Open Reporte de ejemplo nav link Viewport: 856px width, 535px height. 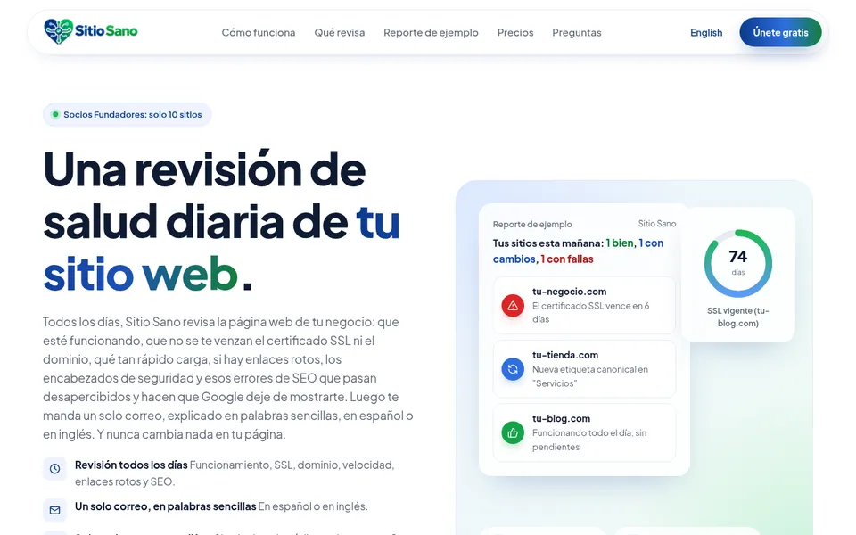[x=431, y=33]
